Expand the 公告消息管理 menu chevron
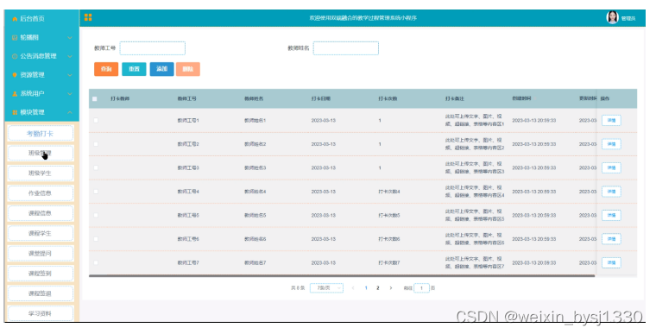Screen dimensions: 656x334 tap(70, 56)
